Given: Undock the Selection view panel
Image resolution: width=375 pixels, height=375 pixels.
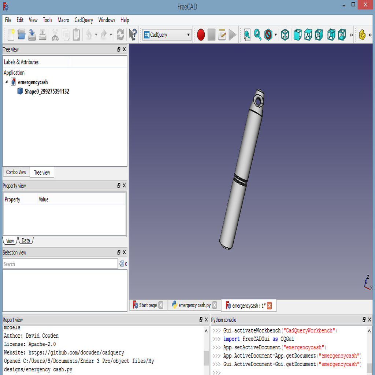Looking at the screenshot, I should [x=119, y=252].
